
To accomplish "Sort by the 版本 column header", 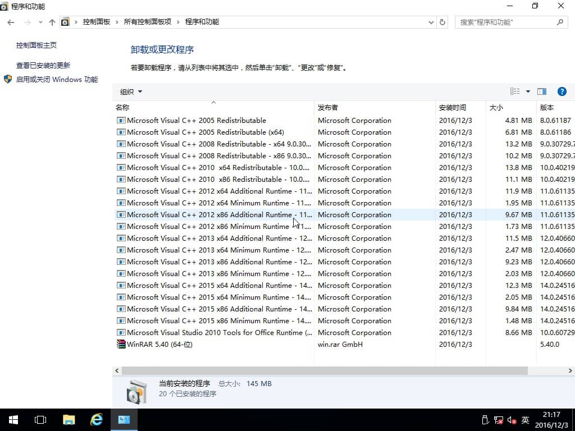I will 555,107.
